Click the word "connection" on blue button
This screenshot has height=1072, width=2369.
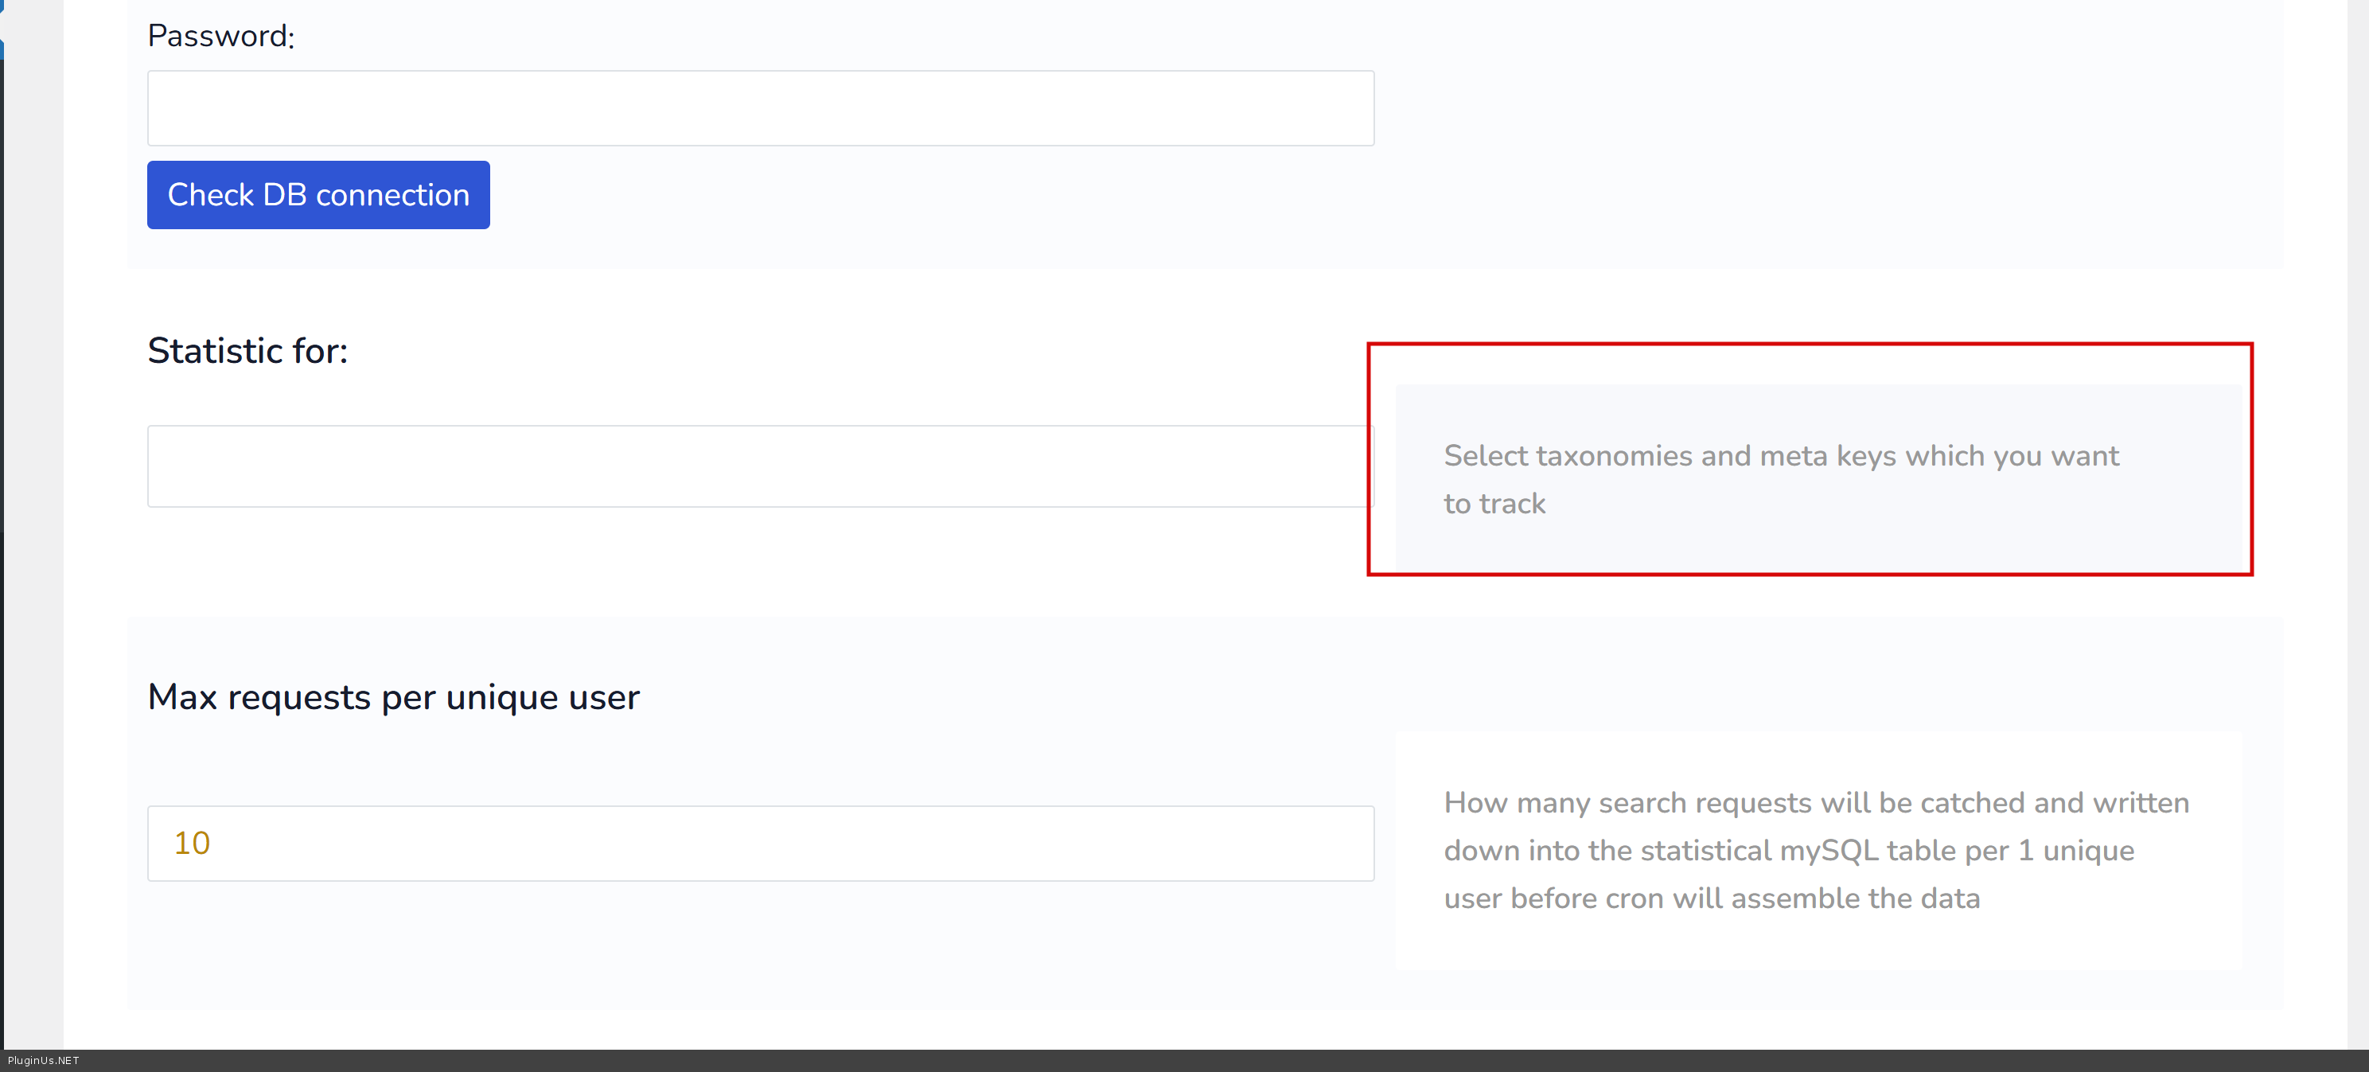tap(392, 195)
